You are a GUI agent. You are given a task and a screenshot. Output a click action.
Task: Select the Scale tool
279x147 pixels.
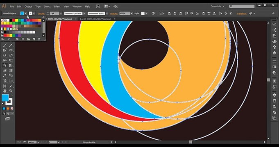(x=11, y=55)
